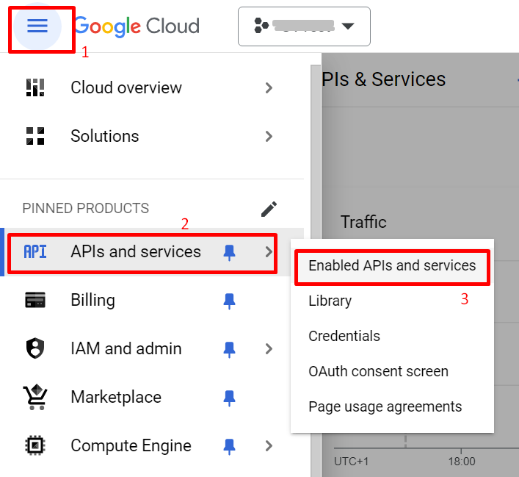The height and width of the screenshot is (477, 519).
Task: Unpin Billing from pinned products
Action: click(x=230, y=301)
